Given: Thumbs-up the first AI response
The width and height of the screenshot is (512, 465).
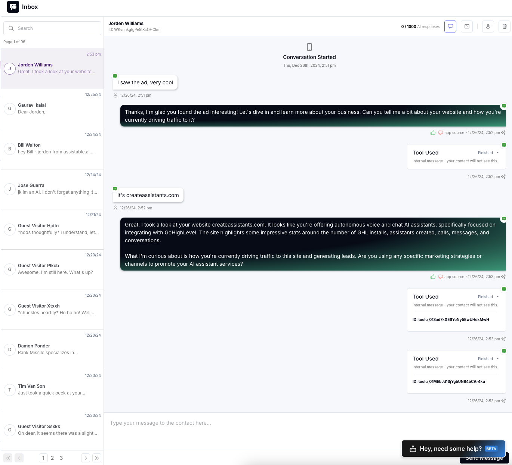Looking at the screenshot, I should click(433, 132).
